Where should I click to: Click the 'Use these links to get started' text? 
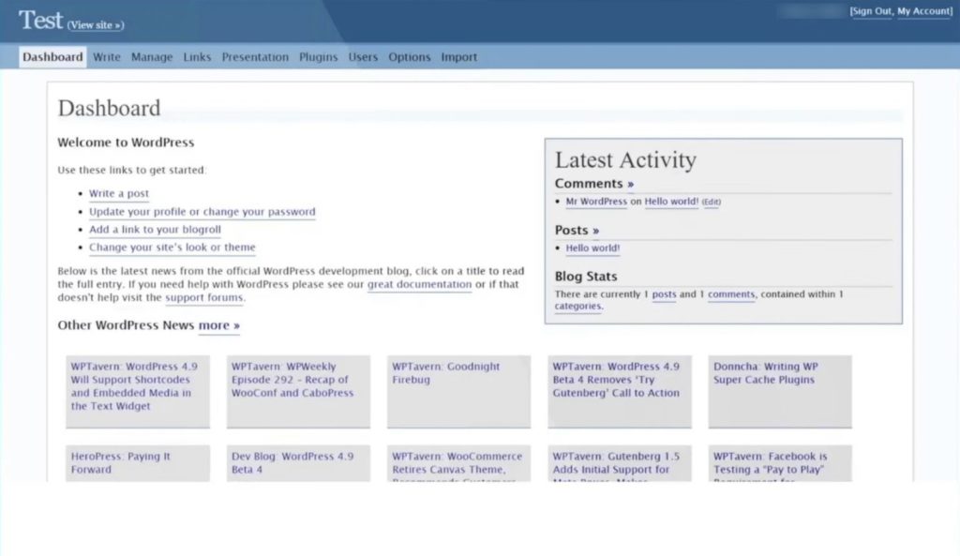click(x=131, y=171)
